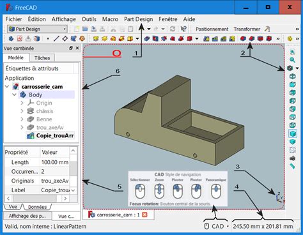Click the Linear pattern icon
Viewport: 303px width, 235px height.
(215, 38)
